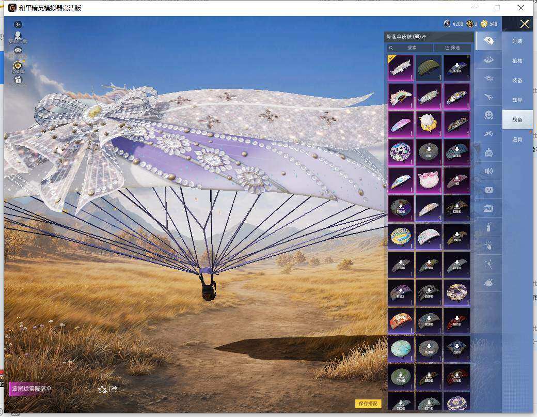The image size is (537, 417).
Task: Select the crown helmet category icon
Action: (x=488, y=152)
